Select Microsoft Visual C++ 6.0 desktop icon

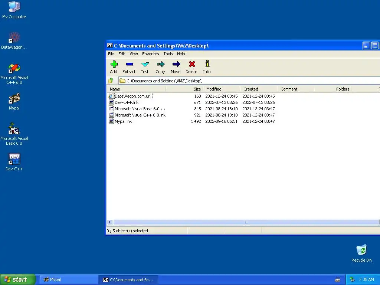click(14, 68)
